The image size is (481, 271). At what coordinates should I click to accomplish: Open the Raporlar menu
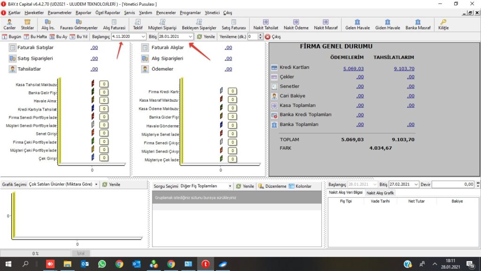coord(84,13)
